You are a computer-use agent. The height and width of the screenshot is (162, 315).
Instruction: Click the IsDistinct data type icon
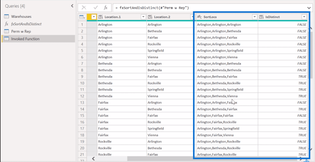point(261,17)
